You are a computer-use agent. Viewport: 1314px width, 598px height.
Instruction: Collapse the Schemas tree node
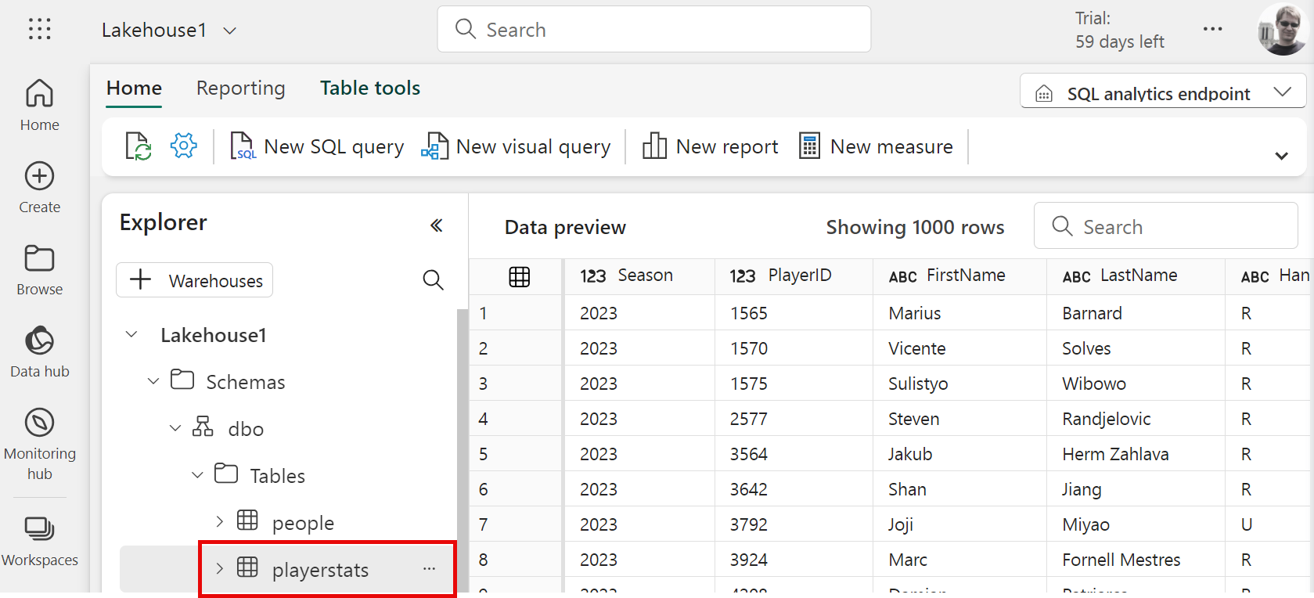click(153, 381)
